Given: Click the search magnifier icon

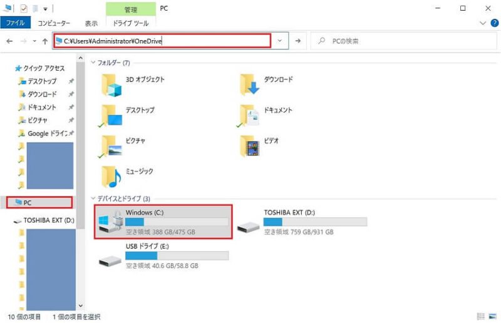Looking at the screenshot, I should coord(322,41).
